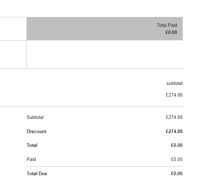Click the Total Due label
199x189 pixels.
pos(37,173)
